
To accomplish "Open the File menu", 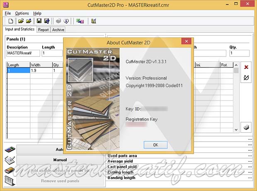I will pyautogui.click(x=8, y=13).
